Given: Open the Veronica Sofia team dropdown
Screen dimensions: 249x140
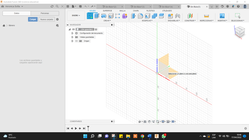Looking at the screenshot, I should [14, 6].
